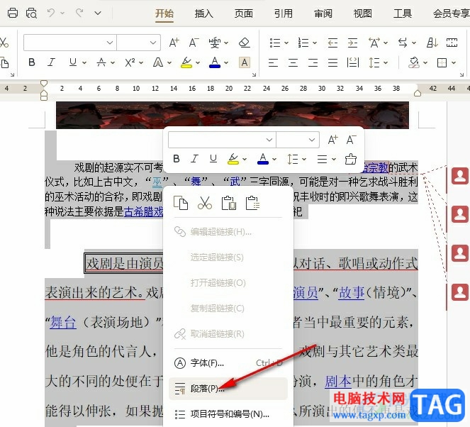Click format painter in mini toolbar

(350, 159)
